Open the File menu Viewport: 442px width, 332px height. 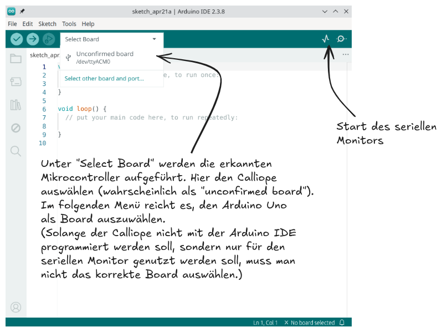point(12,24)
